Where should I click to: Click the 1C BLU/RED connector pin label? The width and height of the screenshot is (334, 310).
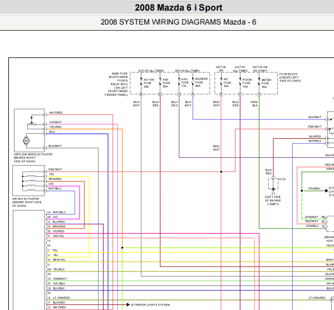pyautogui.click(x=56, y=222)
